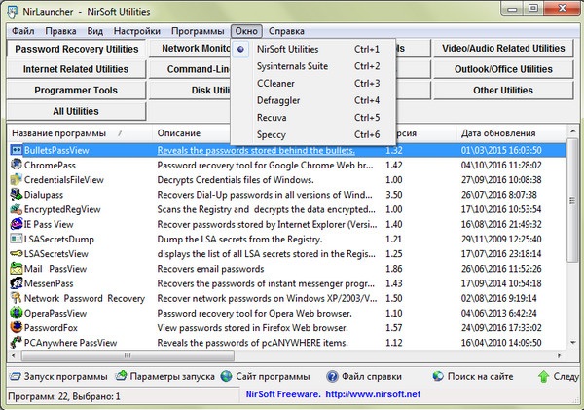Open the Outlook/Office Utilities tab

pyautogui.click(x=503, y=69)
